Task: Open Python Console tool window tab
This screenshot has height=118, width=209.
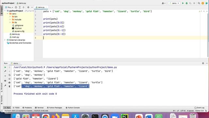Action: pyautogui.click(x=72, y=108)
